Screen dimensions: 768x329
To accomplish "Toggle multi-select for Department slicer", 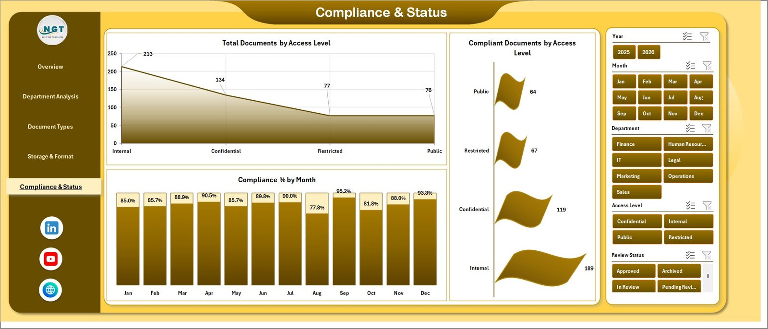I will pyautogui.click(x=690, y=128).
